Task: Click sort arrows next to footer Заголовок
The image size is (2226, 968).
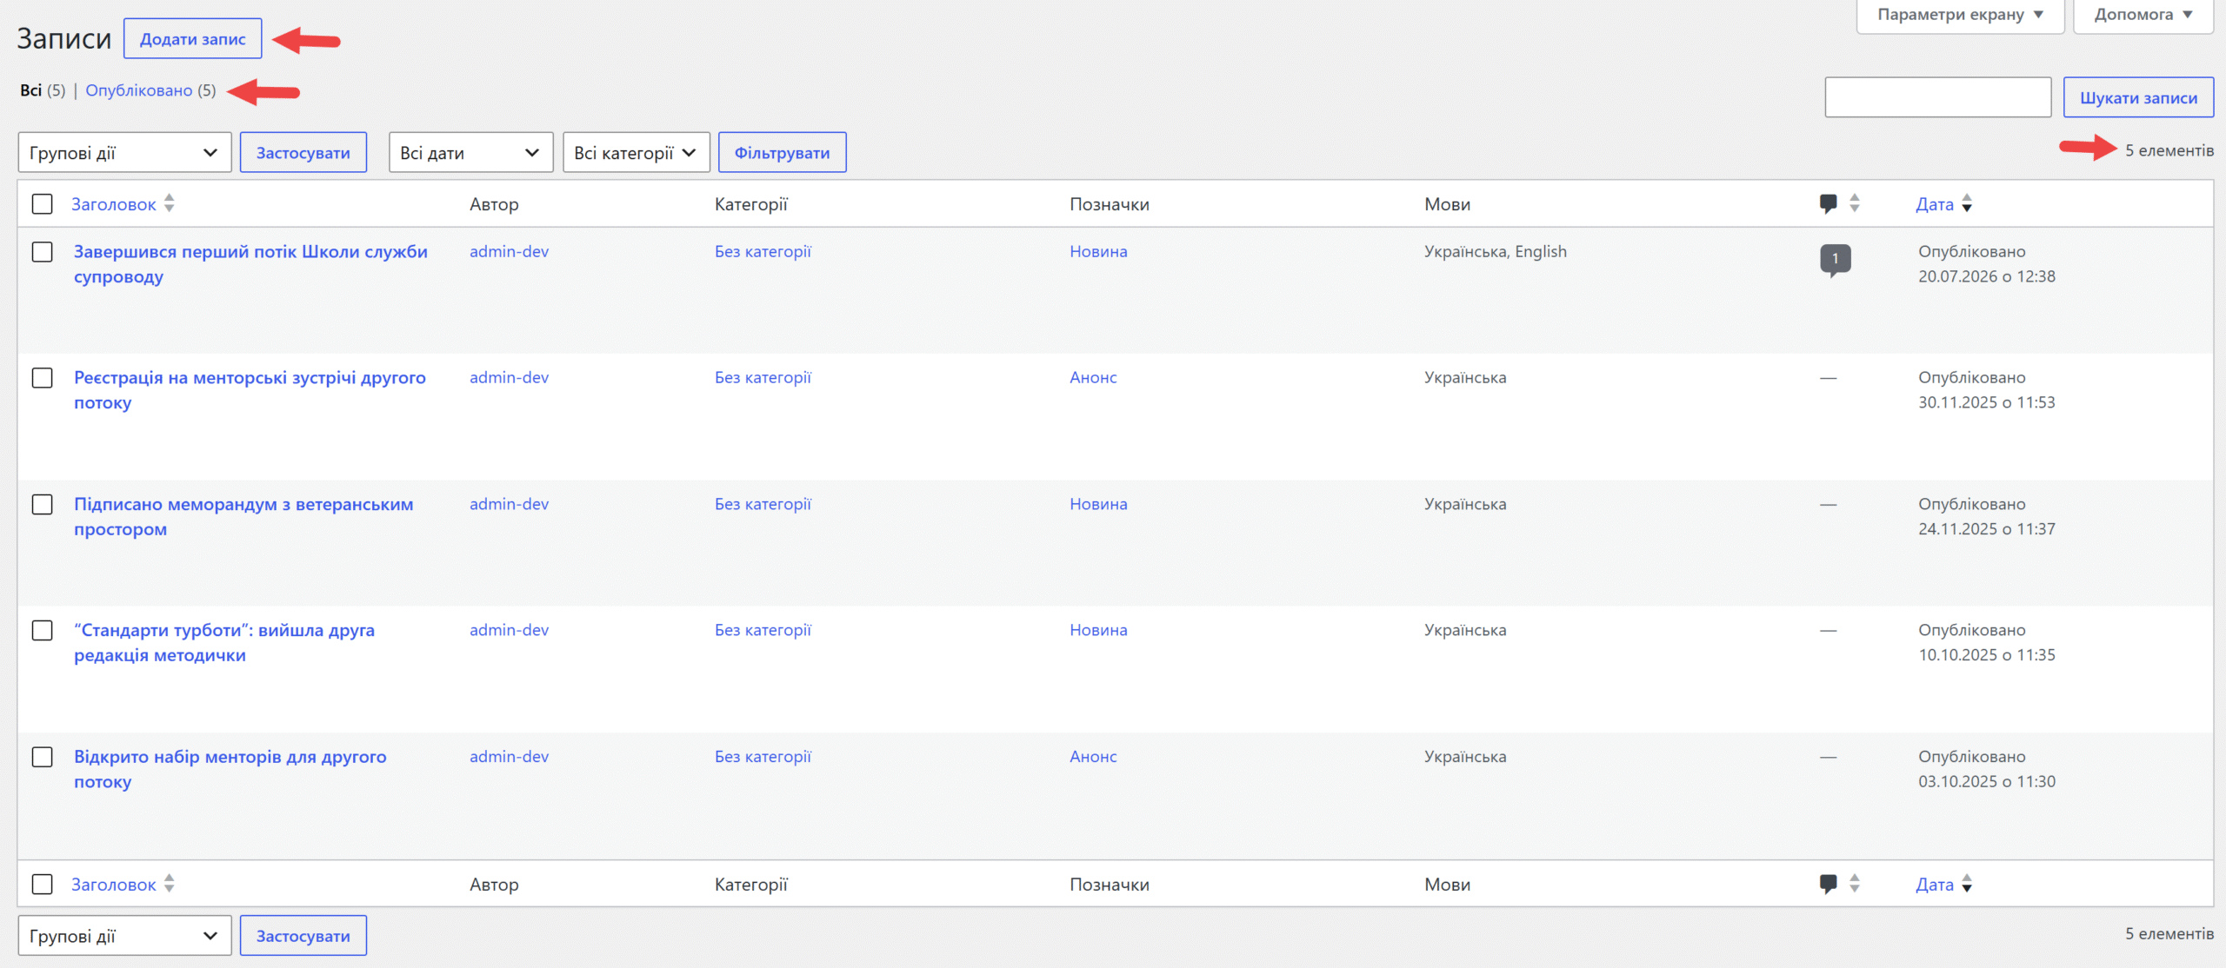Action: 169,884
